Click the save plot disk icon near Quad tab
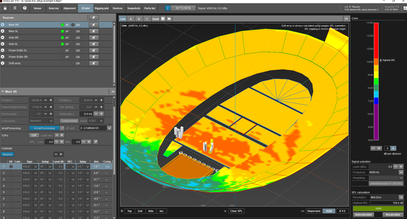 click(x=163, y=19)
